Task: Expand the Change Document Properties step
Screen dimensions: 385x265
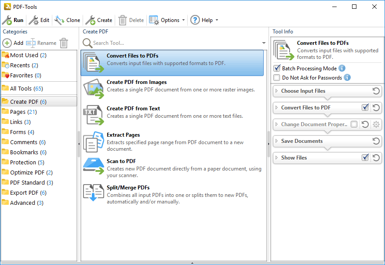Action: click(x=277, y=124)
